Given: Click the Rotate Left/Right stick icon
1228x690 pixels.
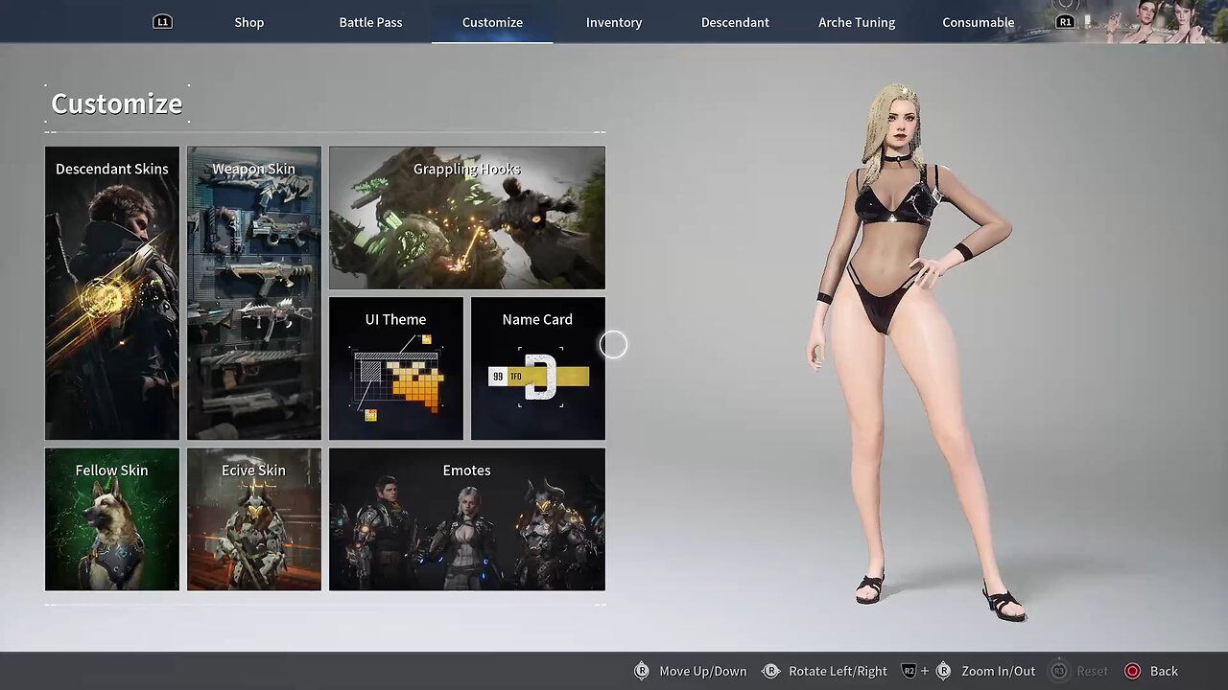Looking at the screenshot, I should pyautogui.click(x=770, y=671).
